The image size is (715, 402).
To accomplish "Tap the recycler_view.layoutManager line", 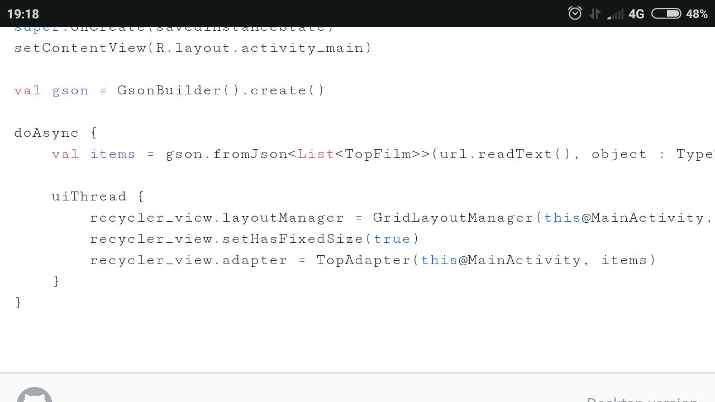I will [x=402, y=218].
